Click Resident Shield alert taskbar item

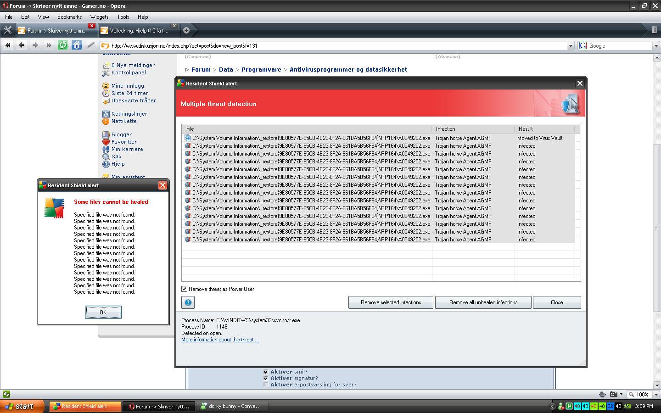(85, 406)
